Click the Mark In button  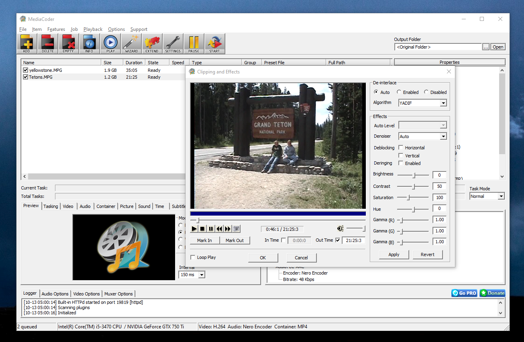pos(204,240)
